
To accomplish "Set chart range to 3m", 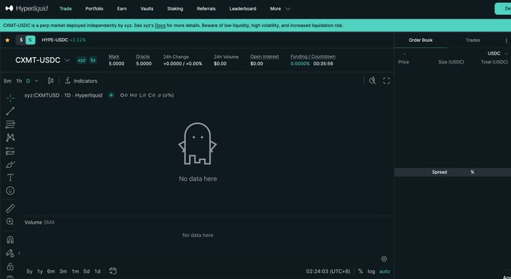I will tap(63, 271).
